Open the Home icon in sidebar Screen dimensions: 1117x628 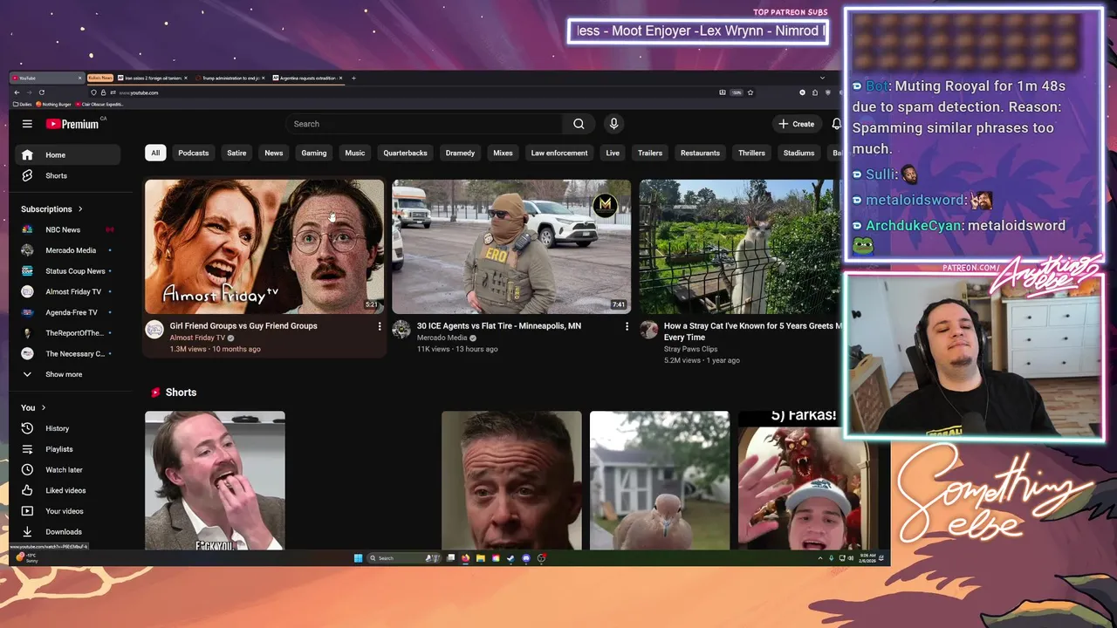[27, 155]
